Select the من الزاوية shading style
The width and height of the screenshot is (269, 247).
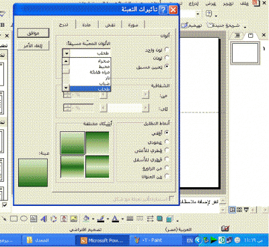click(x=167, y=168)
